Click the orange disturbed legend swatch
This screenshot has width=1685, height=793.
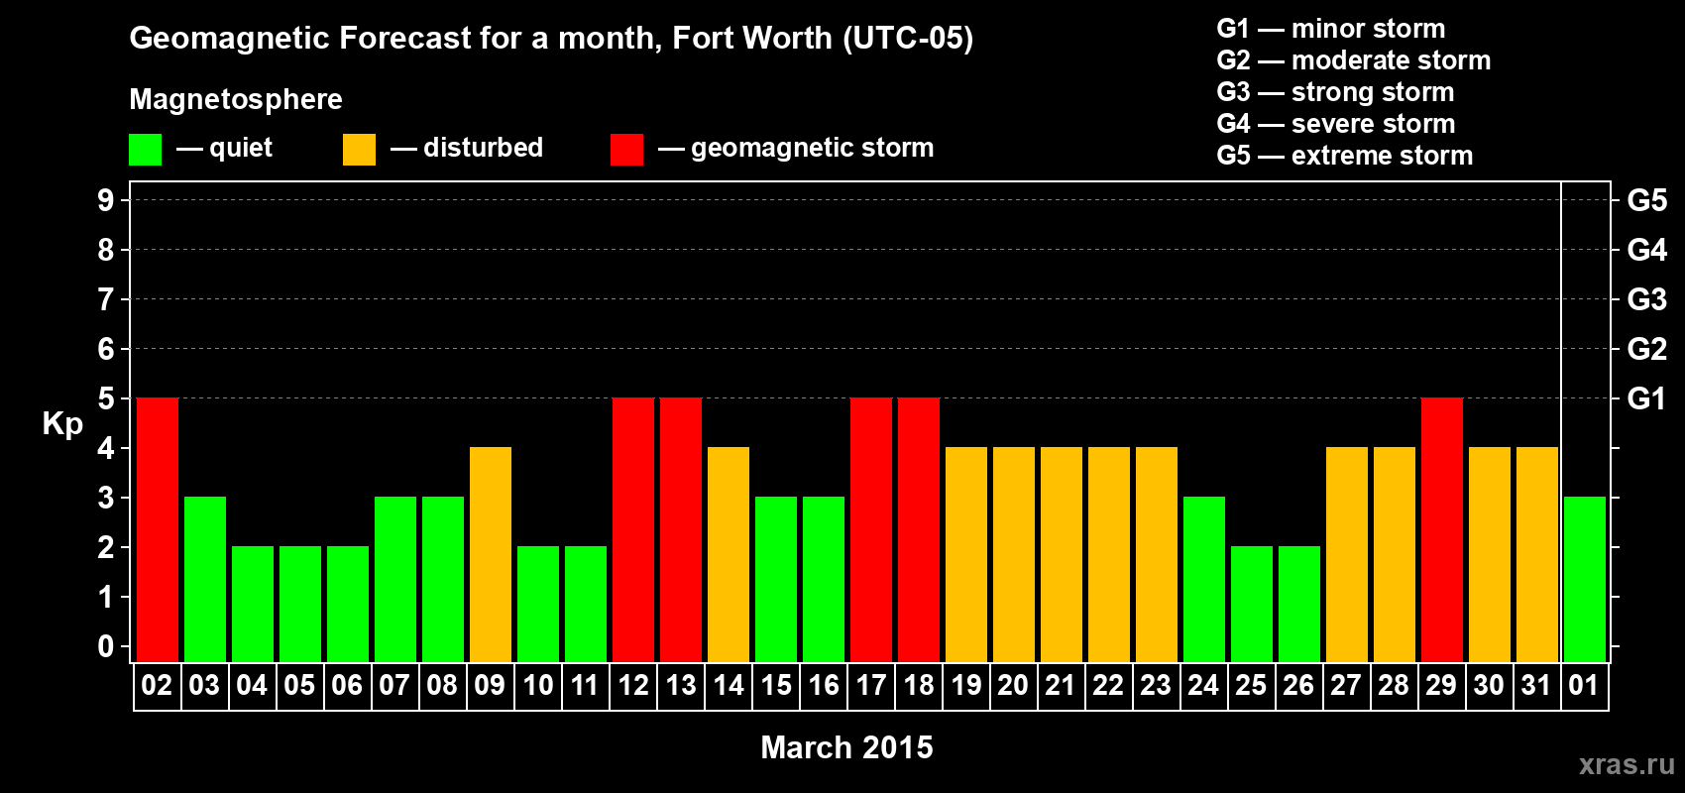tap(360, 150)
